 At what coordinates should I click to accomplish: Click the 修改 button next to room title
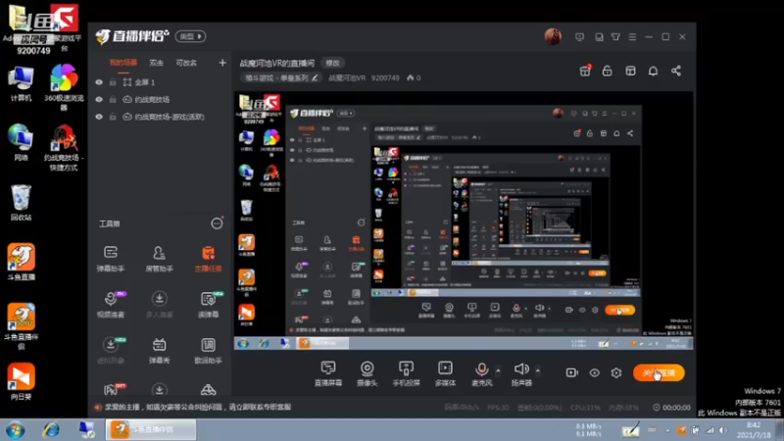click(x=332, y=63)
